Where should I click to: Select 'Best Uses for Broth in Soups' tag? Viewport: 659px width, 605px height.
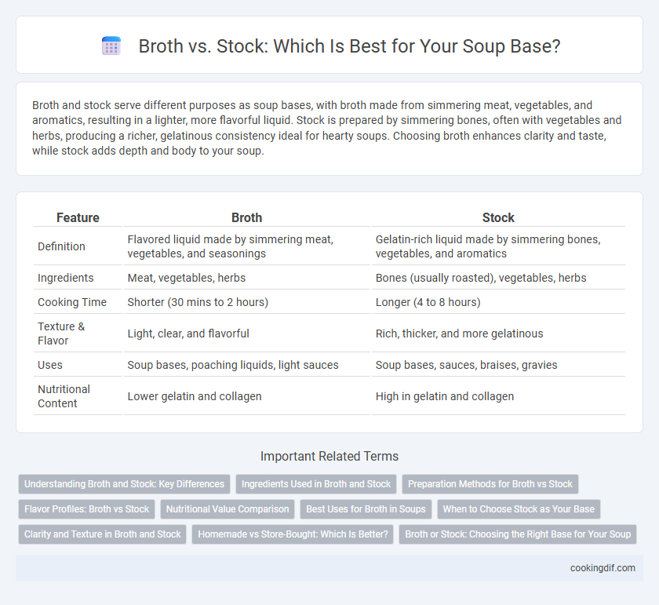[366, 509]
